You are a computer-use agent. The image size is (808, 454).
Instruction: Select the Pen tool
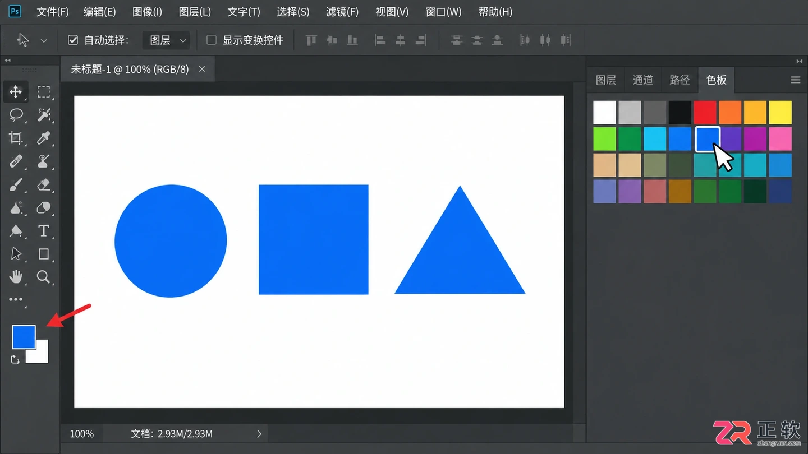pyautogui.click(x=16, y=231)
